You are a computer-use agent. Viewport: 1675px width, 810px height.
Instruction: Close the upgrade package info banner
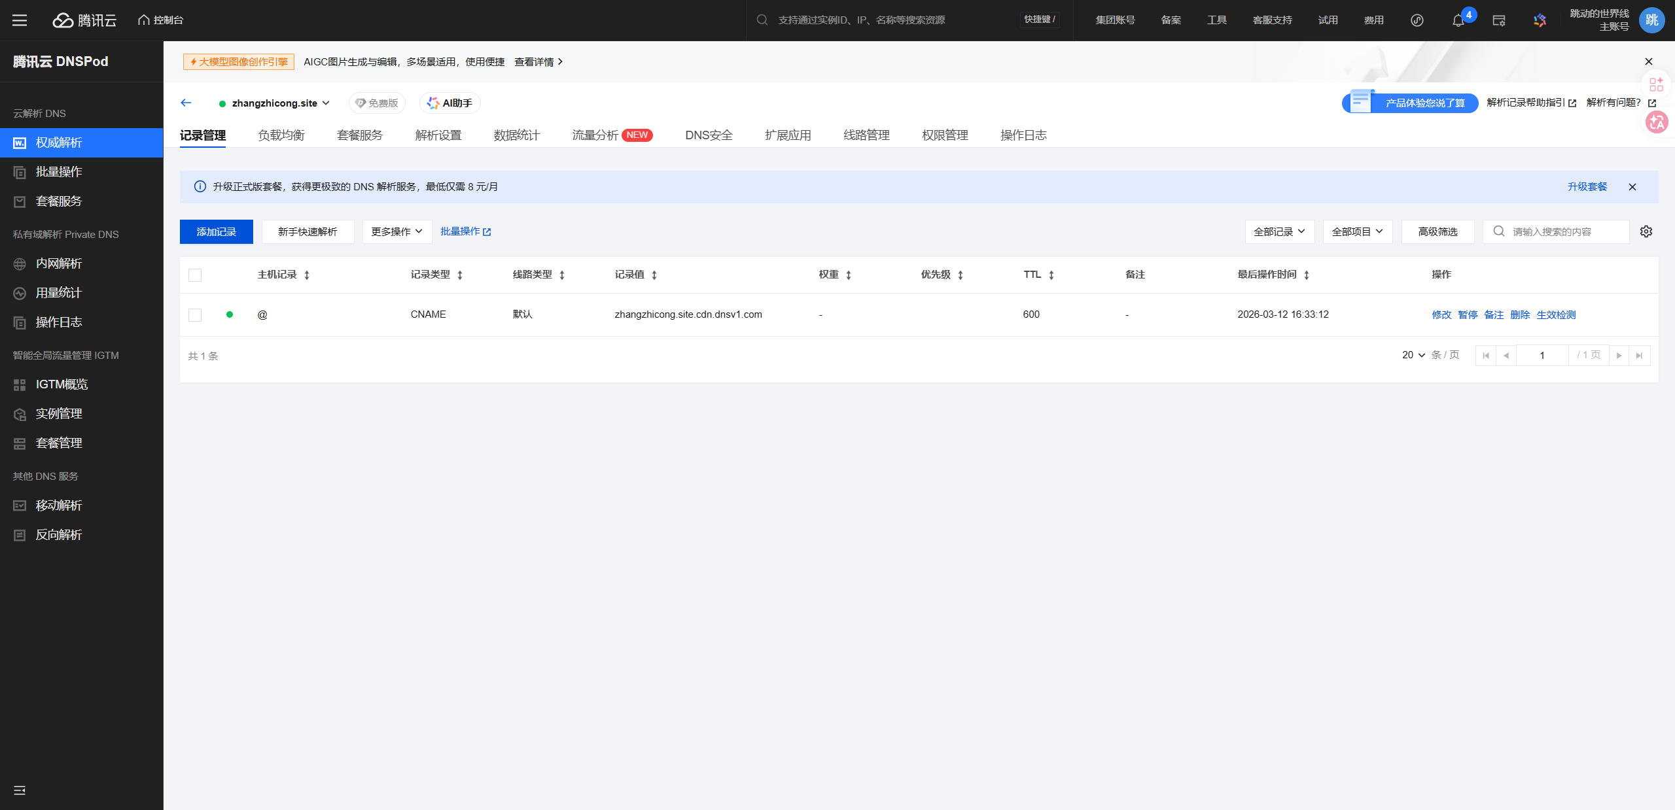pyautogui.click(x=1632, y=187)
